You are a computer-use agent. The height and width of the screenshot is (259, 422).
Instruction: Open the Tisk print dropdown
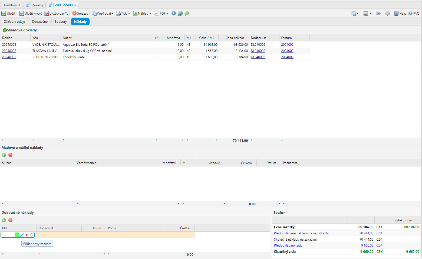(123, 13)
